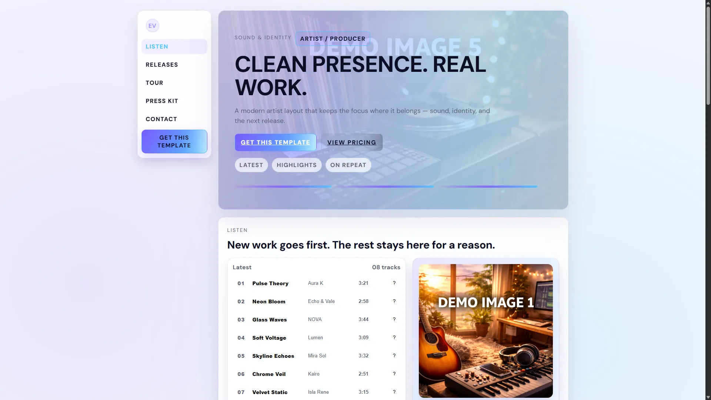711x400 pixels.
Task: Click the play icon for Neon Bloom
Action: [x=394, y=301]
